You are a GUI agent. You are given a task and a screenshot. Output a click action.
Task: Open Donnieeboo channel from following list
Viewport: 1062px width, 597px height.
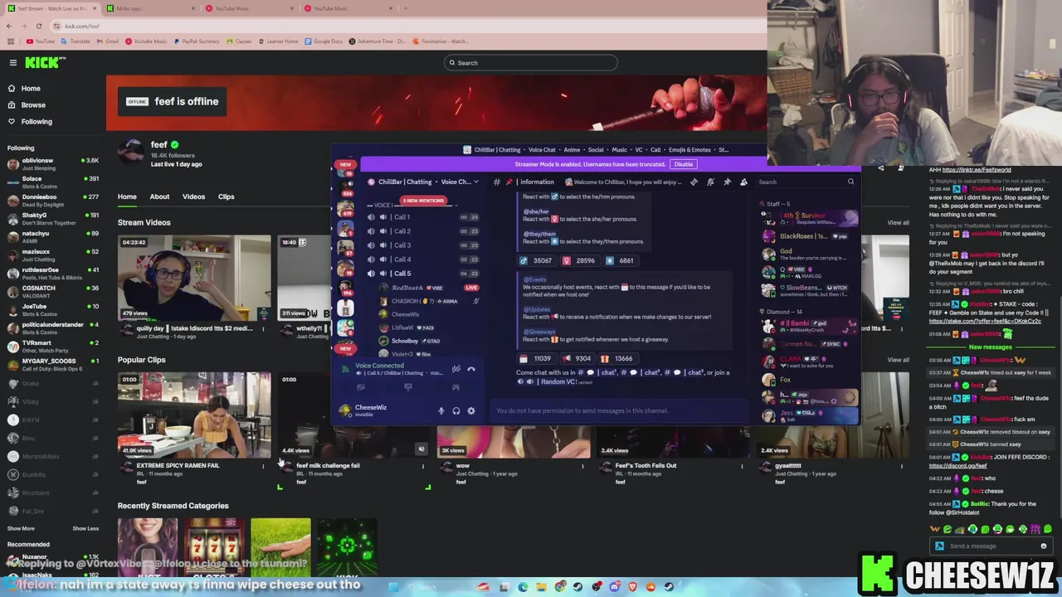(x=51, y=200)
